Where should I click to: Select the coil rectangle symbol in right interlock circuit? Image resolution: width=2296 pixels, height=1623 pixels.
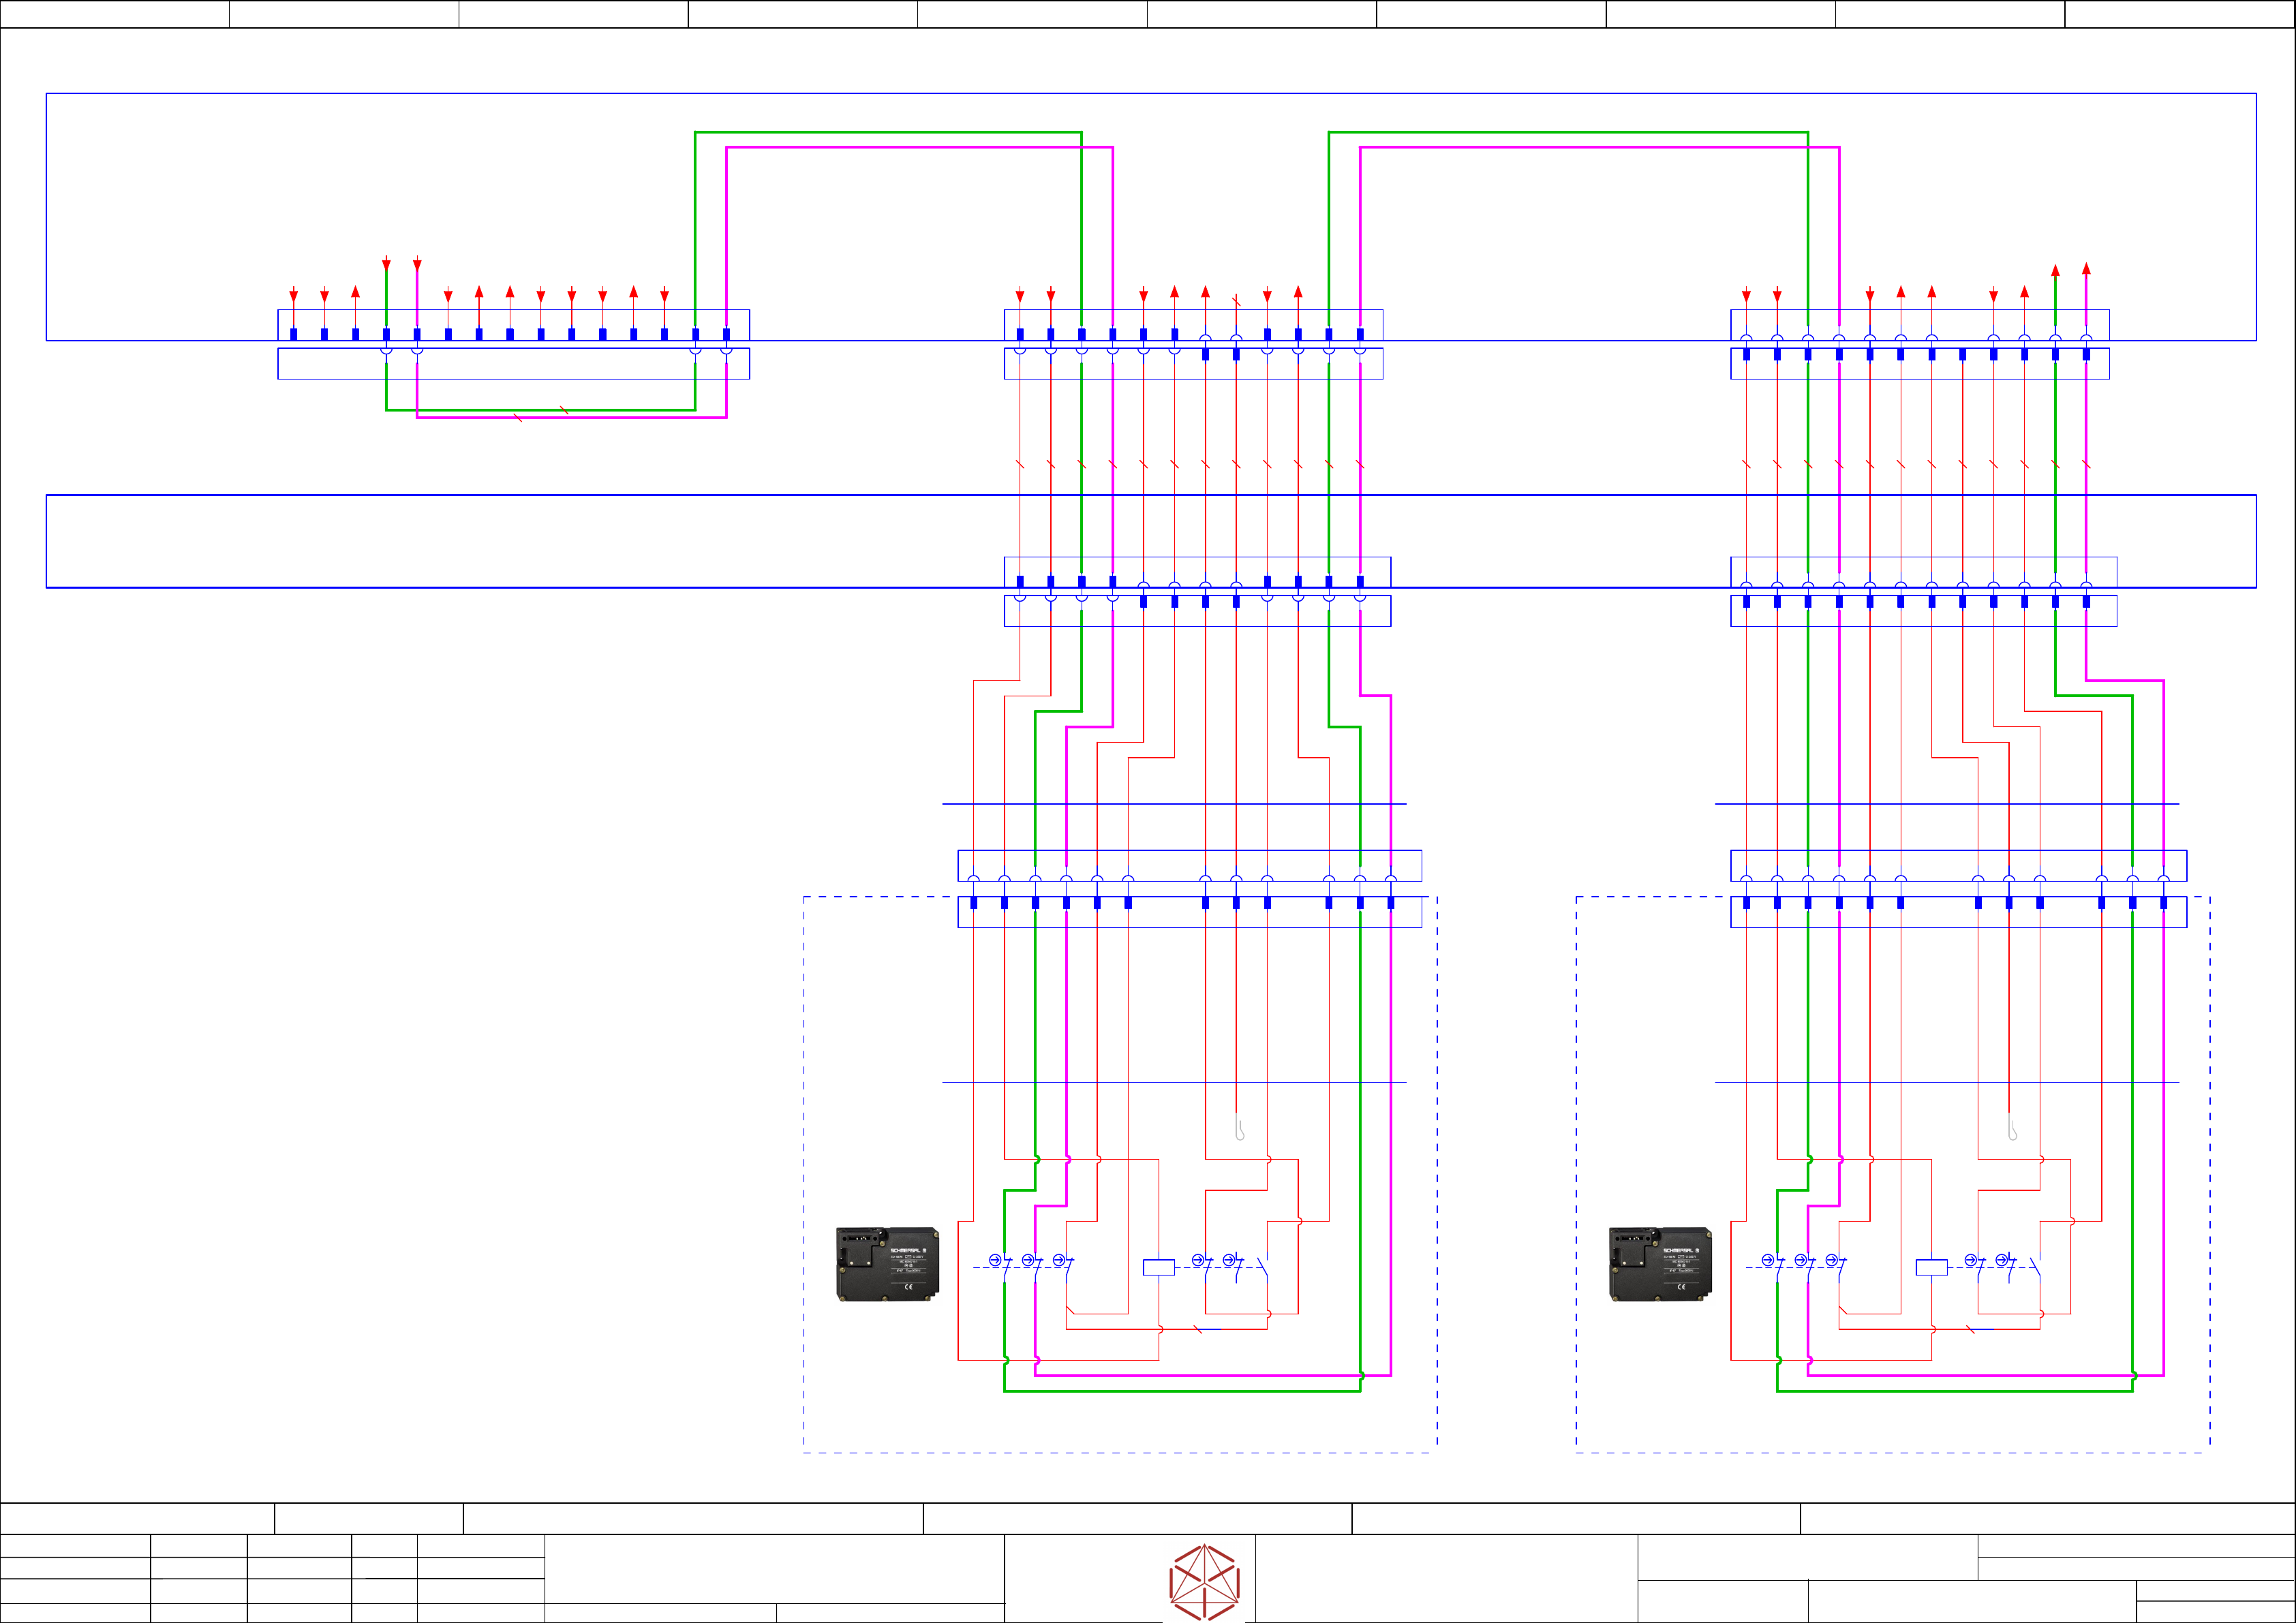(x=1931, y=1267)
